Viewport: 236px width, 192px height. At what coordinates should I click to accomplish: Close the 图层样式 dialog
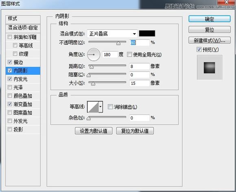click(227, 2)
